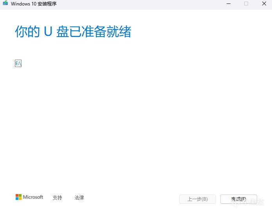Click the Microsoft logo
Image resolution: width=272 pixels, height=212 pixels.
point(29,197)
